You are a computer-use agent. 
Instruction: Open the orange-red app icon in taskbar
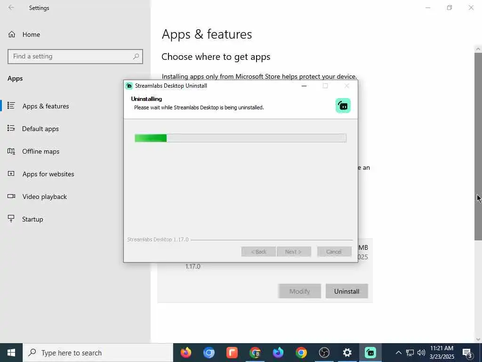click(232, 353)
